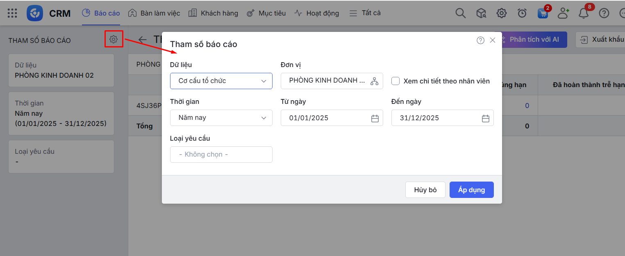Click the search magnifier icon in header

pyautogui.click(x=461, y=13)
